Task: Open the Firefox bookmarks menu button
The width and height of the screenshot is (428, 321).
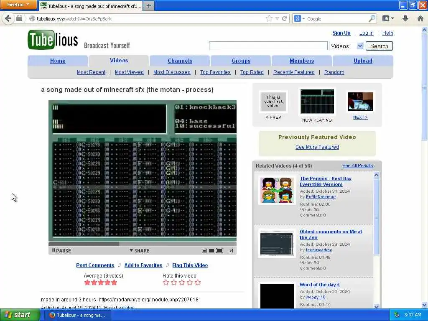Action: (388, 18)
